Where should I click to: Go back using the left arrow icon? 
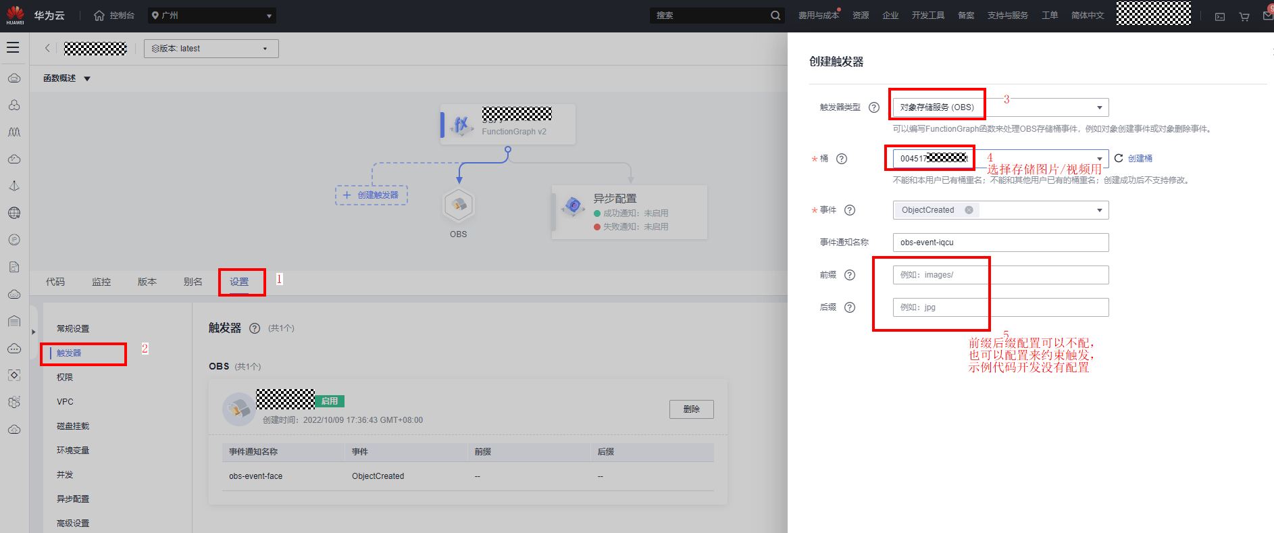47,49
